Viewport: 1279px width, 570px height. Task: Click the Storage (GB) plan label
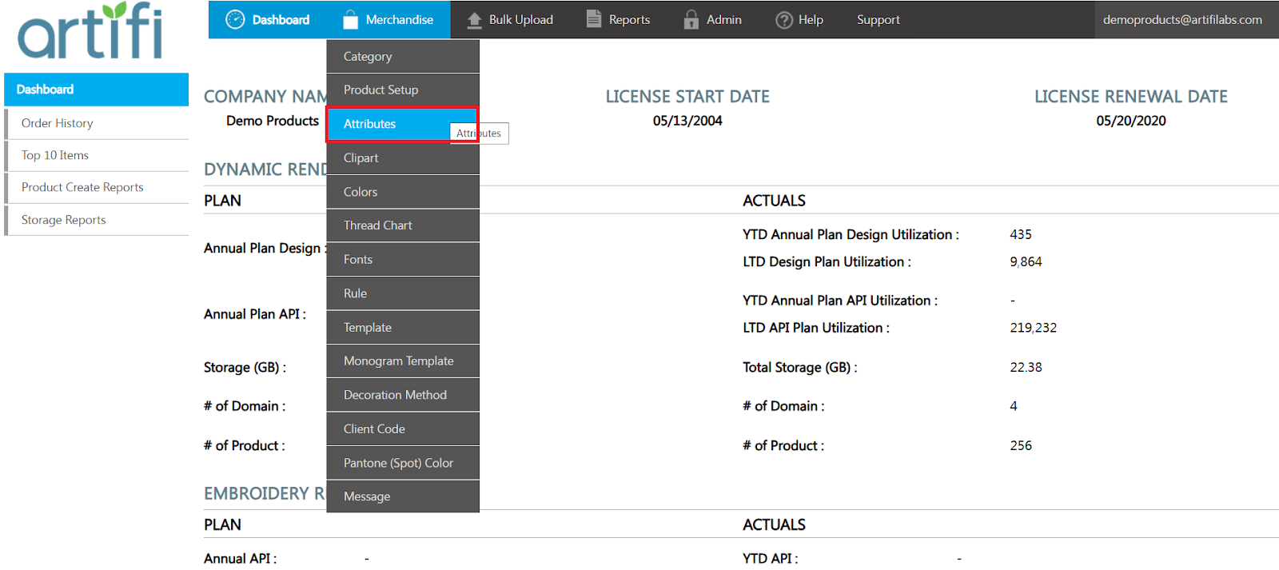pyautogui.click(x=245, y=368)
